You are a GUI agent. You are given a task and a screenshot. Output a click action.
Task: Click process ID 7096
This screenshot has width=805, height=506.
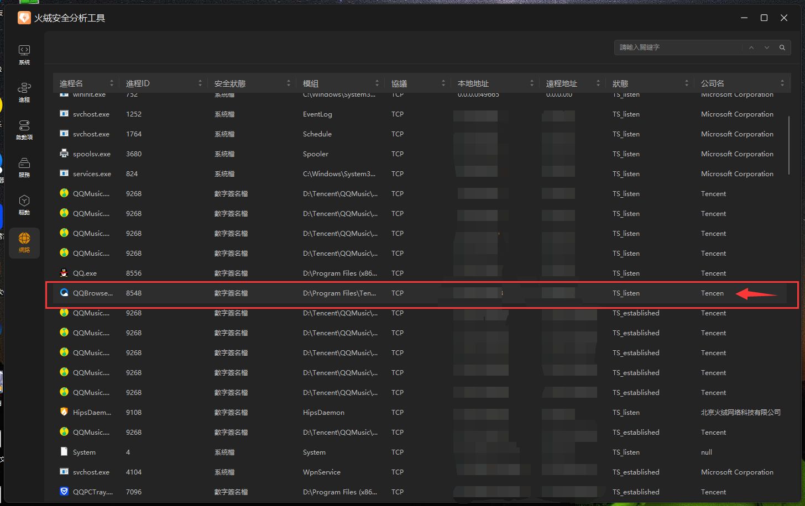134,492
